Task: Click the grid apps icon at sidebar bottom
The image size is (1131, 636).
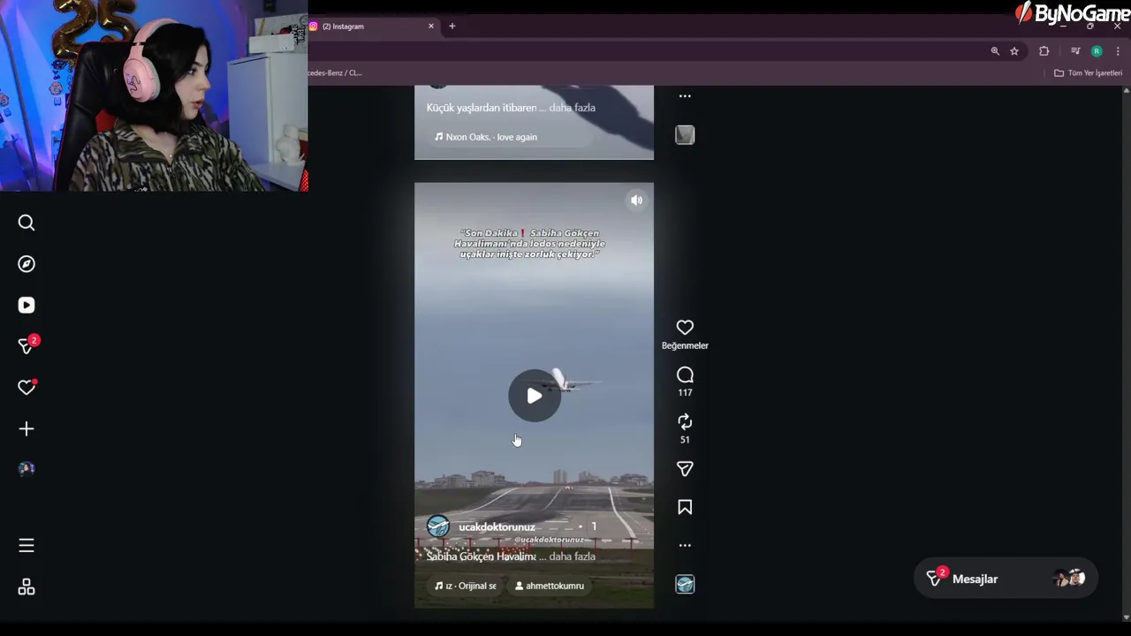Action: (x=27, y=587)
